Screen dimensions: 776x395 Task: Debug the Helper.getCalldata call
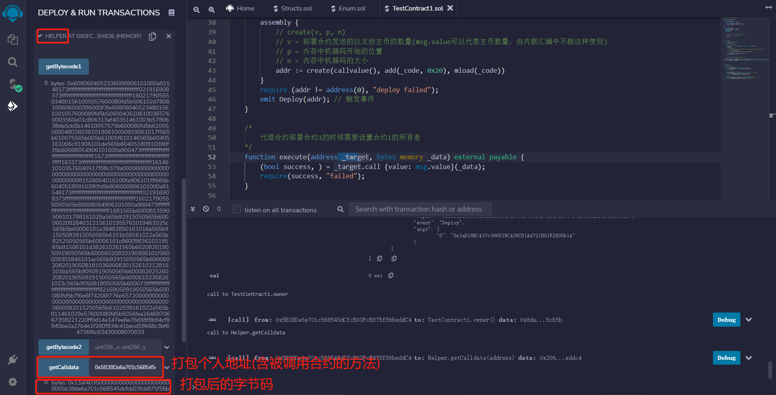(726, 358)
